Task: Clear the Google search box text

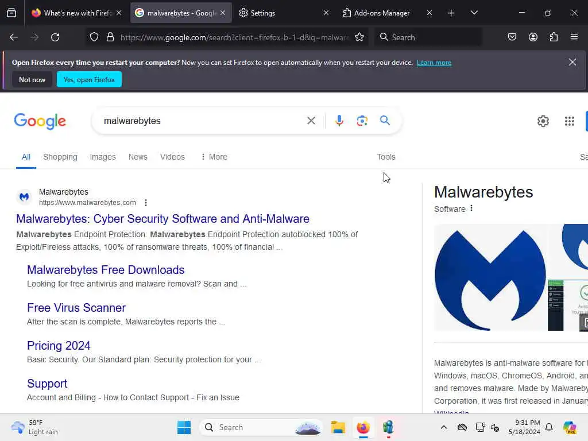Action: (311, 121)
